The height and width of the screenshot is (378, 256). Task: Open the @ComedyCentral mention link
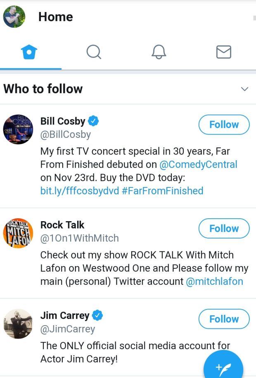pyautogui.click(x=198, y=164)
